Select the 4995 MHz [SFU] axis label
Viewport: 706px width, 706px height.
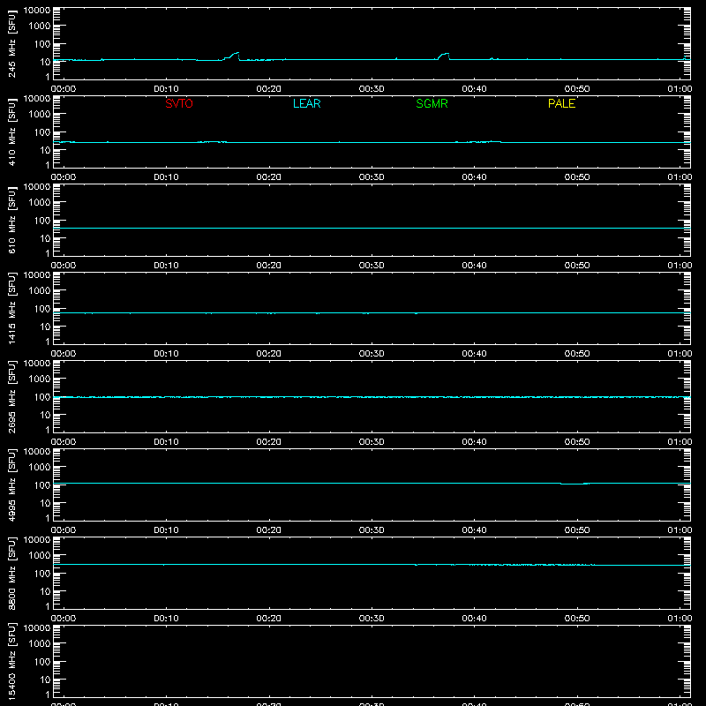[11, 484]
